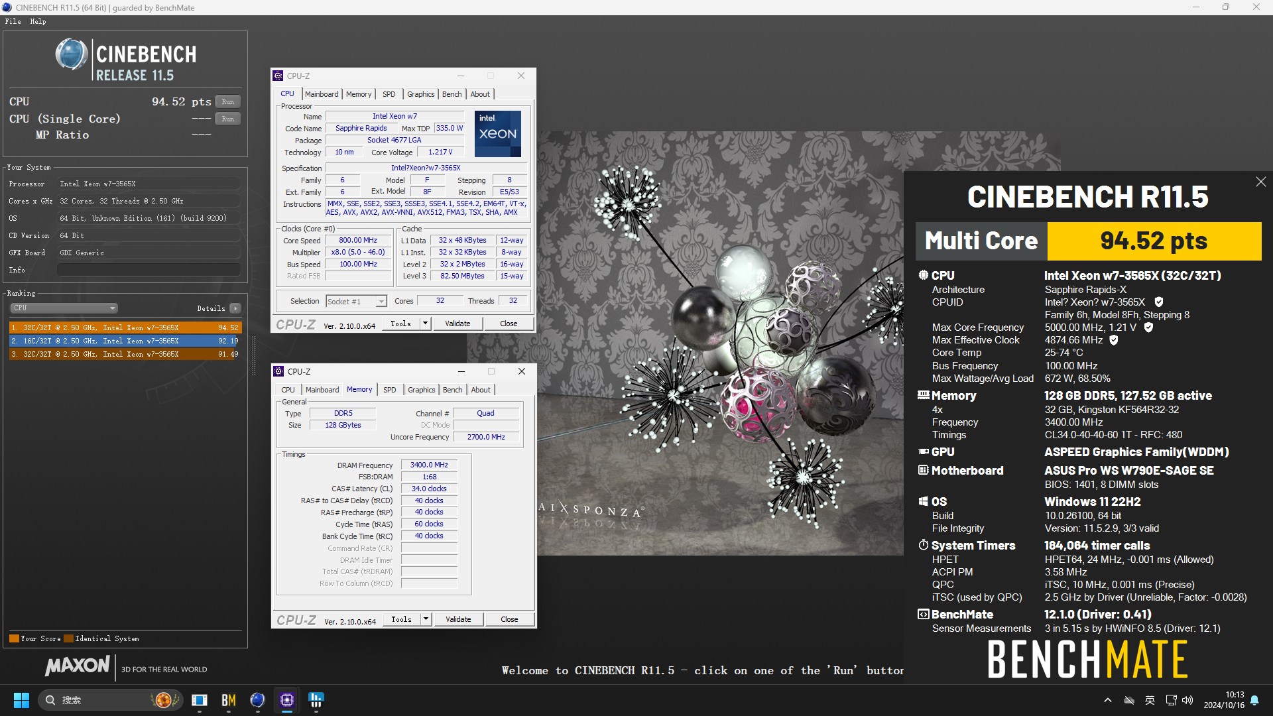The image size is (1273, 716).
Task: Toggle ranking Details arrow button
Action: [235, 308]
